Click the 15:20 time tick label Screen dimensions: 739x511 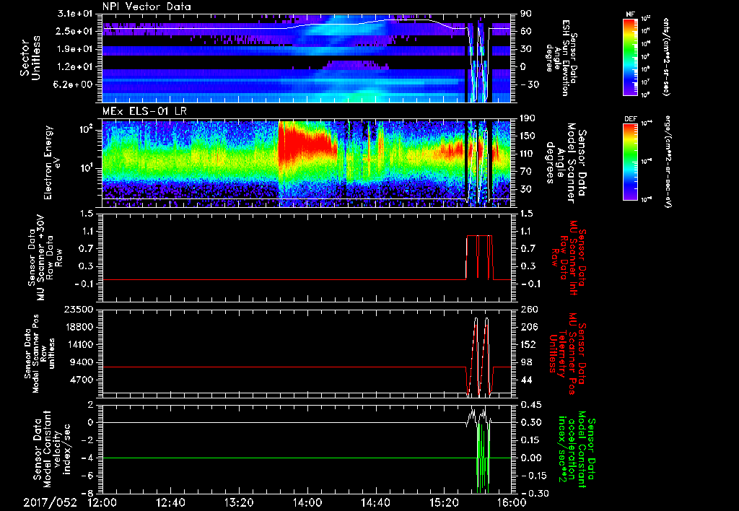(444, 502)
